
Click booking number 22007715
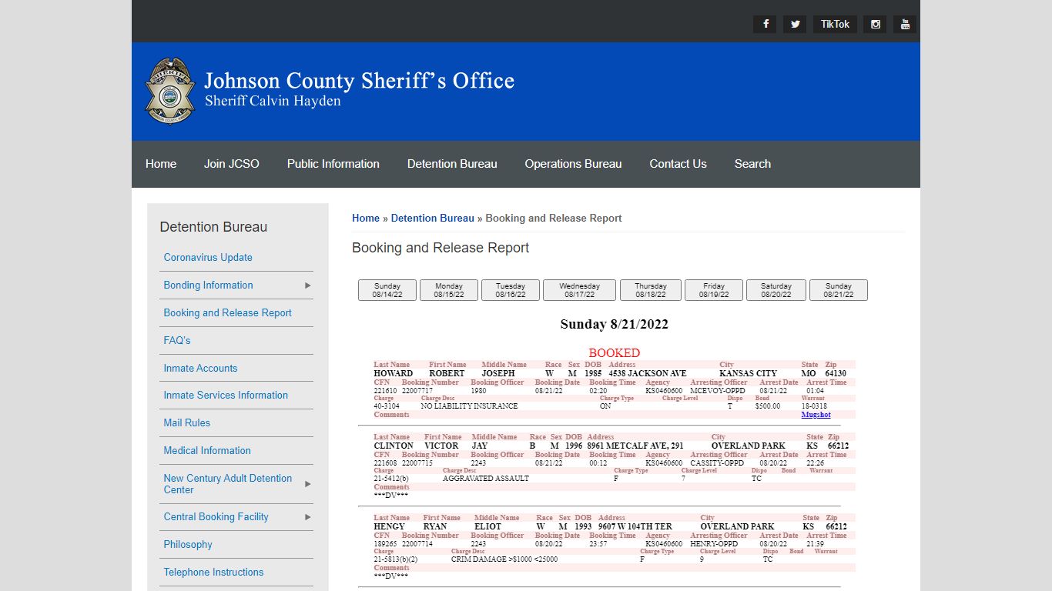click(x=417, y=463)
